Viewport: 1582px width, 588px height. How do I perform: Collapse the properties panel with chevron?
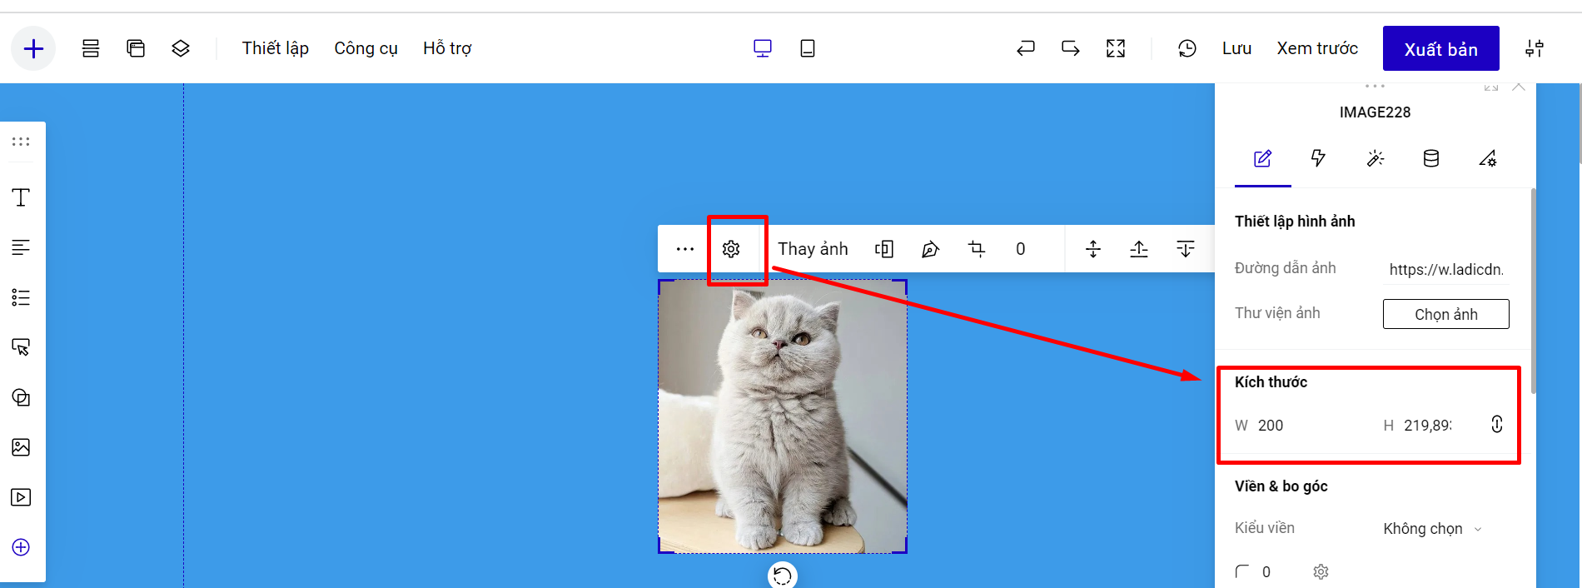pyautogui.click(x=1519, y=87)
